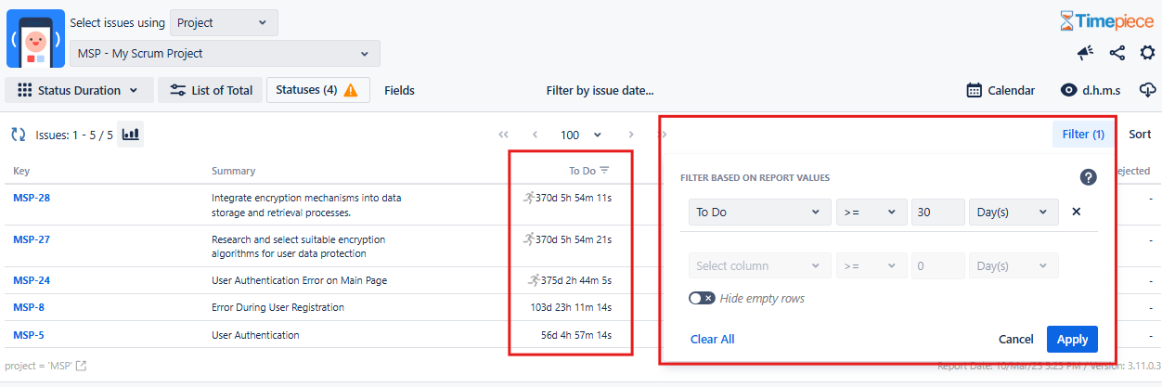Viewport: 1162px width, 387px height.
Task: Expand the Project selection type dropdown
Action: 224,22
